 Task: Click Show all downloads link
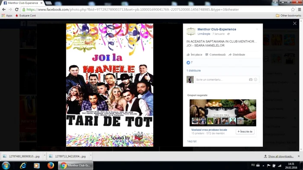(280, 156)
